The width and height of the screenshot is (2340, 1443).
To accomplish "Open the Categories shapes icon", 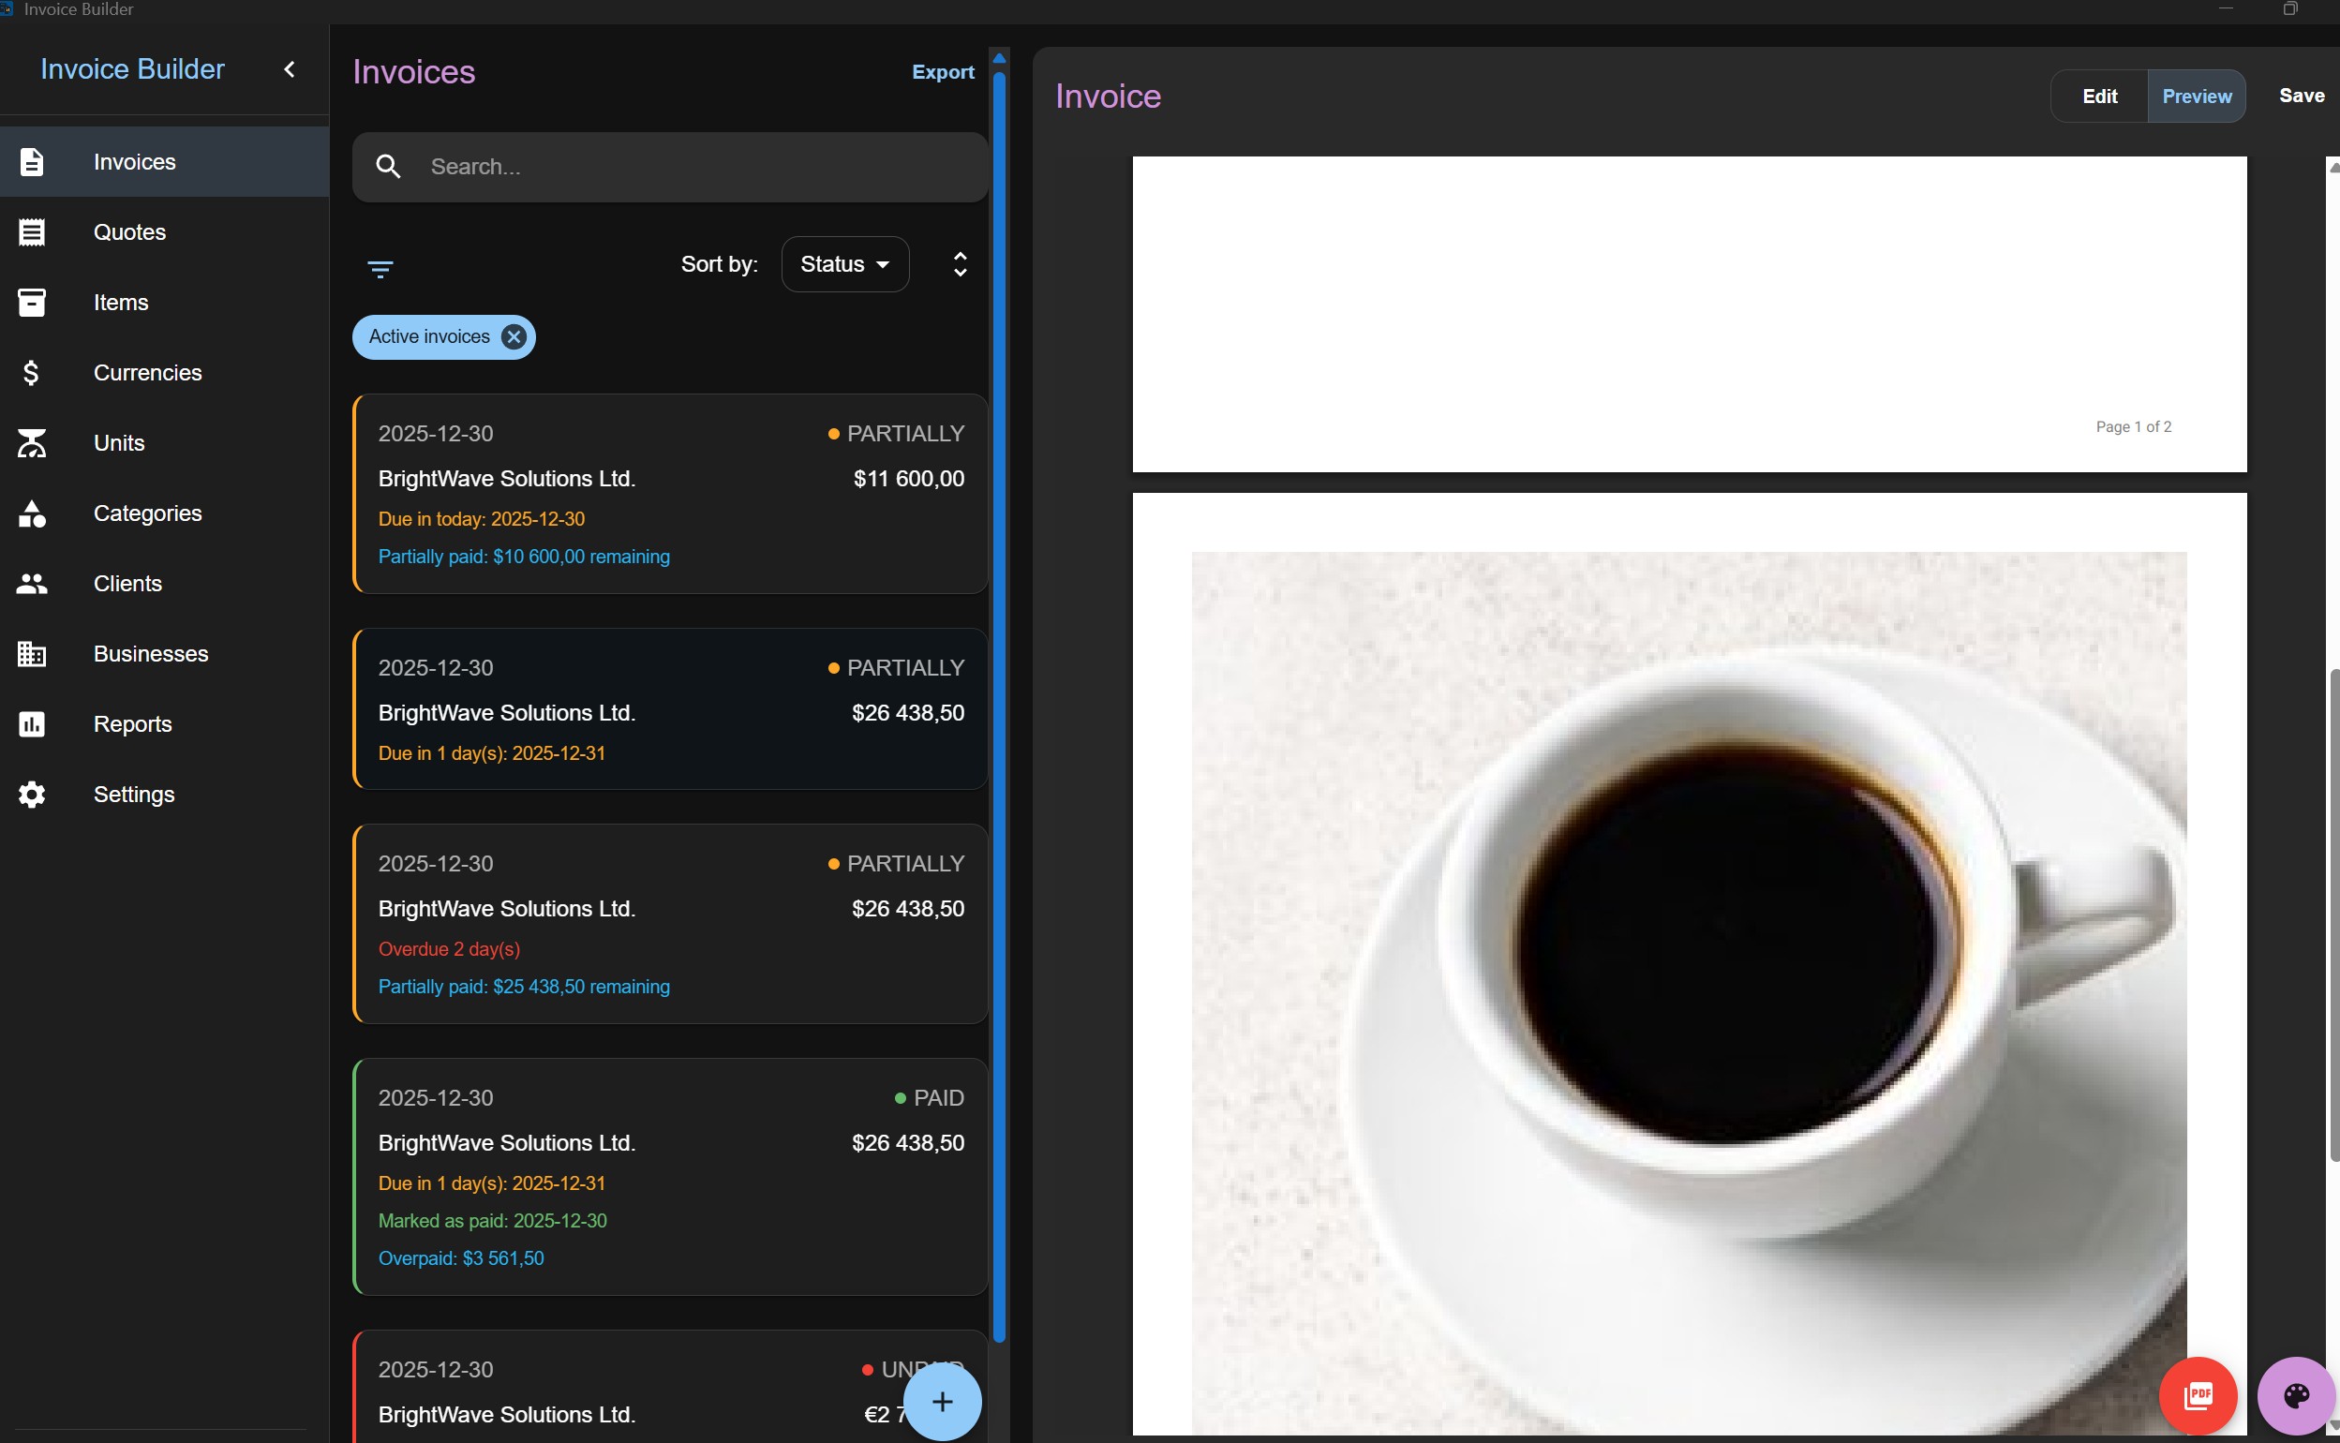I will pos(32,513).
